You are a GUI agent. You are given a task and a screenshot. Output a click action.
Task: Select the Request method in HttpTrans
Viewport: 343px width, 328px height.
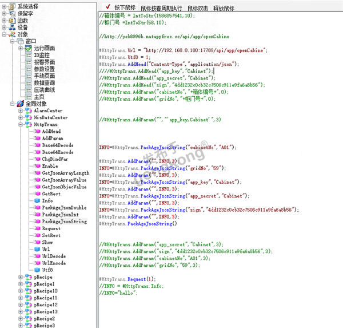tap(51, 228)
